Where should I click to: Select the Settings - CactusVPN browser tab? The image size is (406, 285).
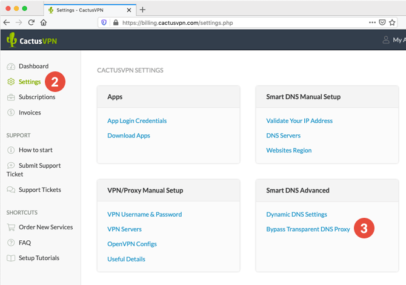pos(90,10)
